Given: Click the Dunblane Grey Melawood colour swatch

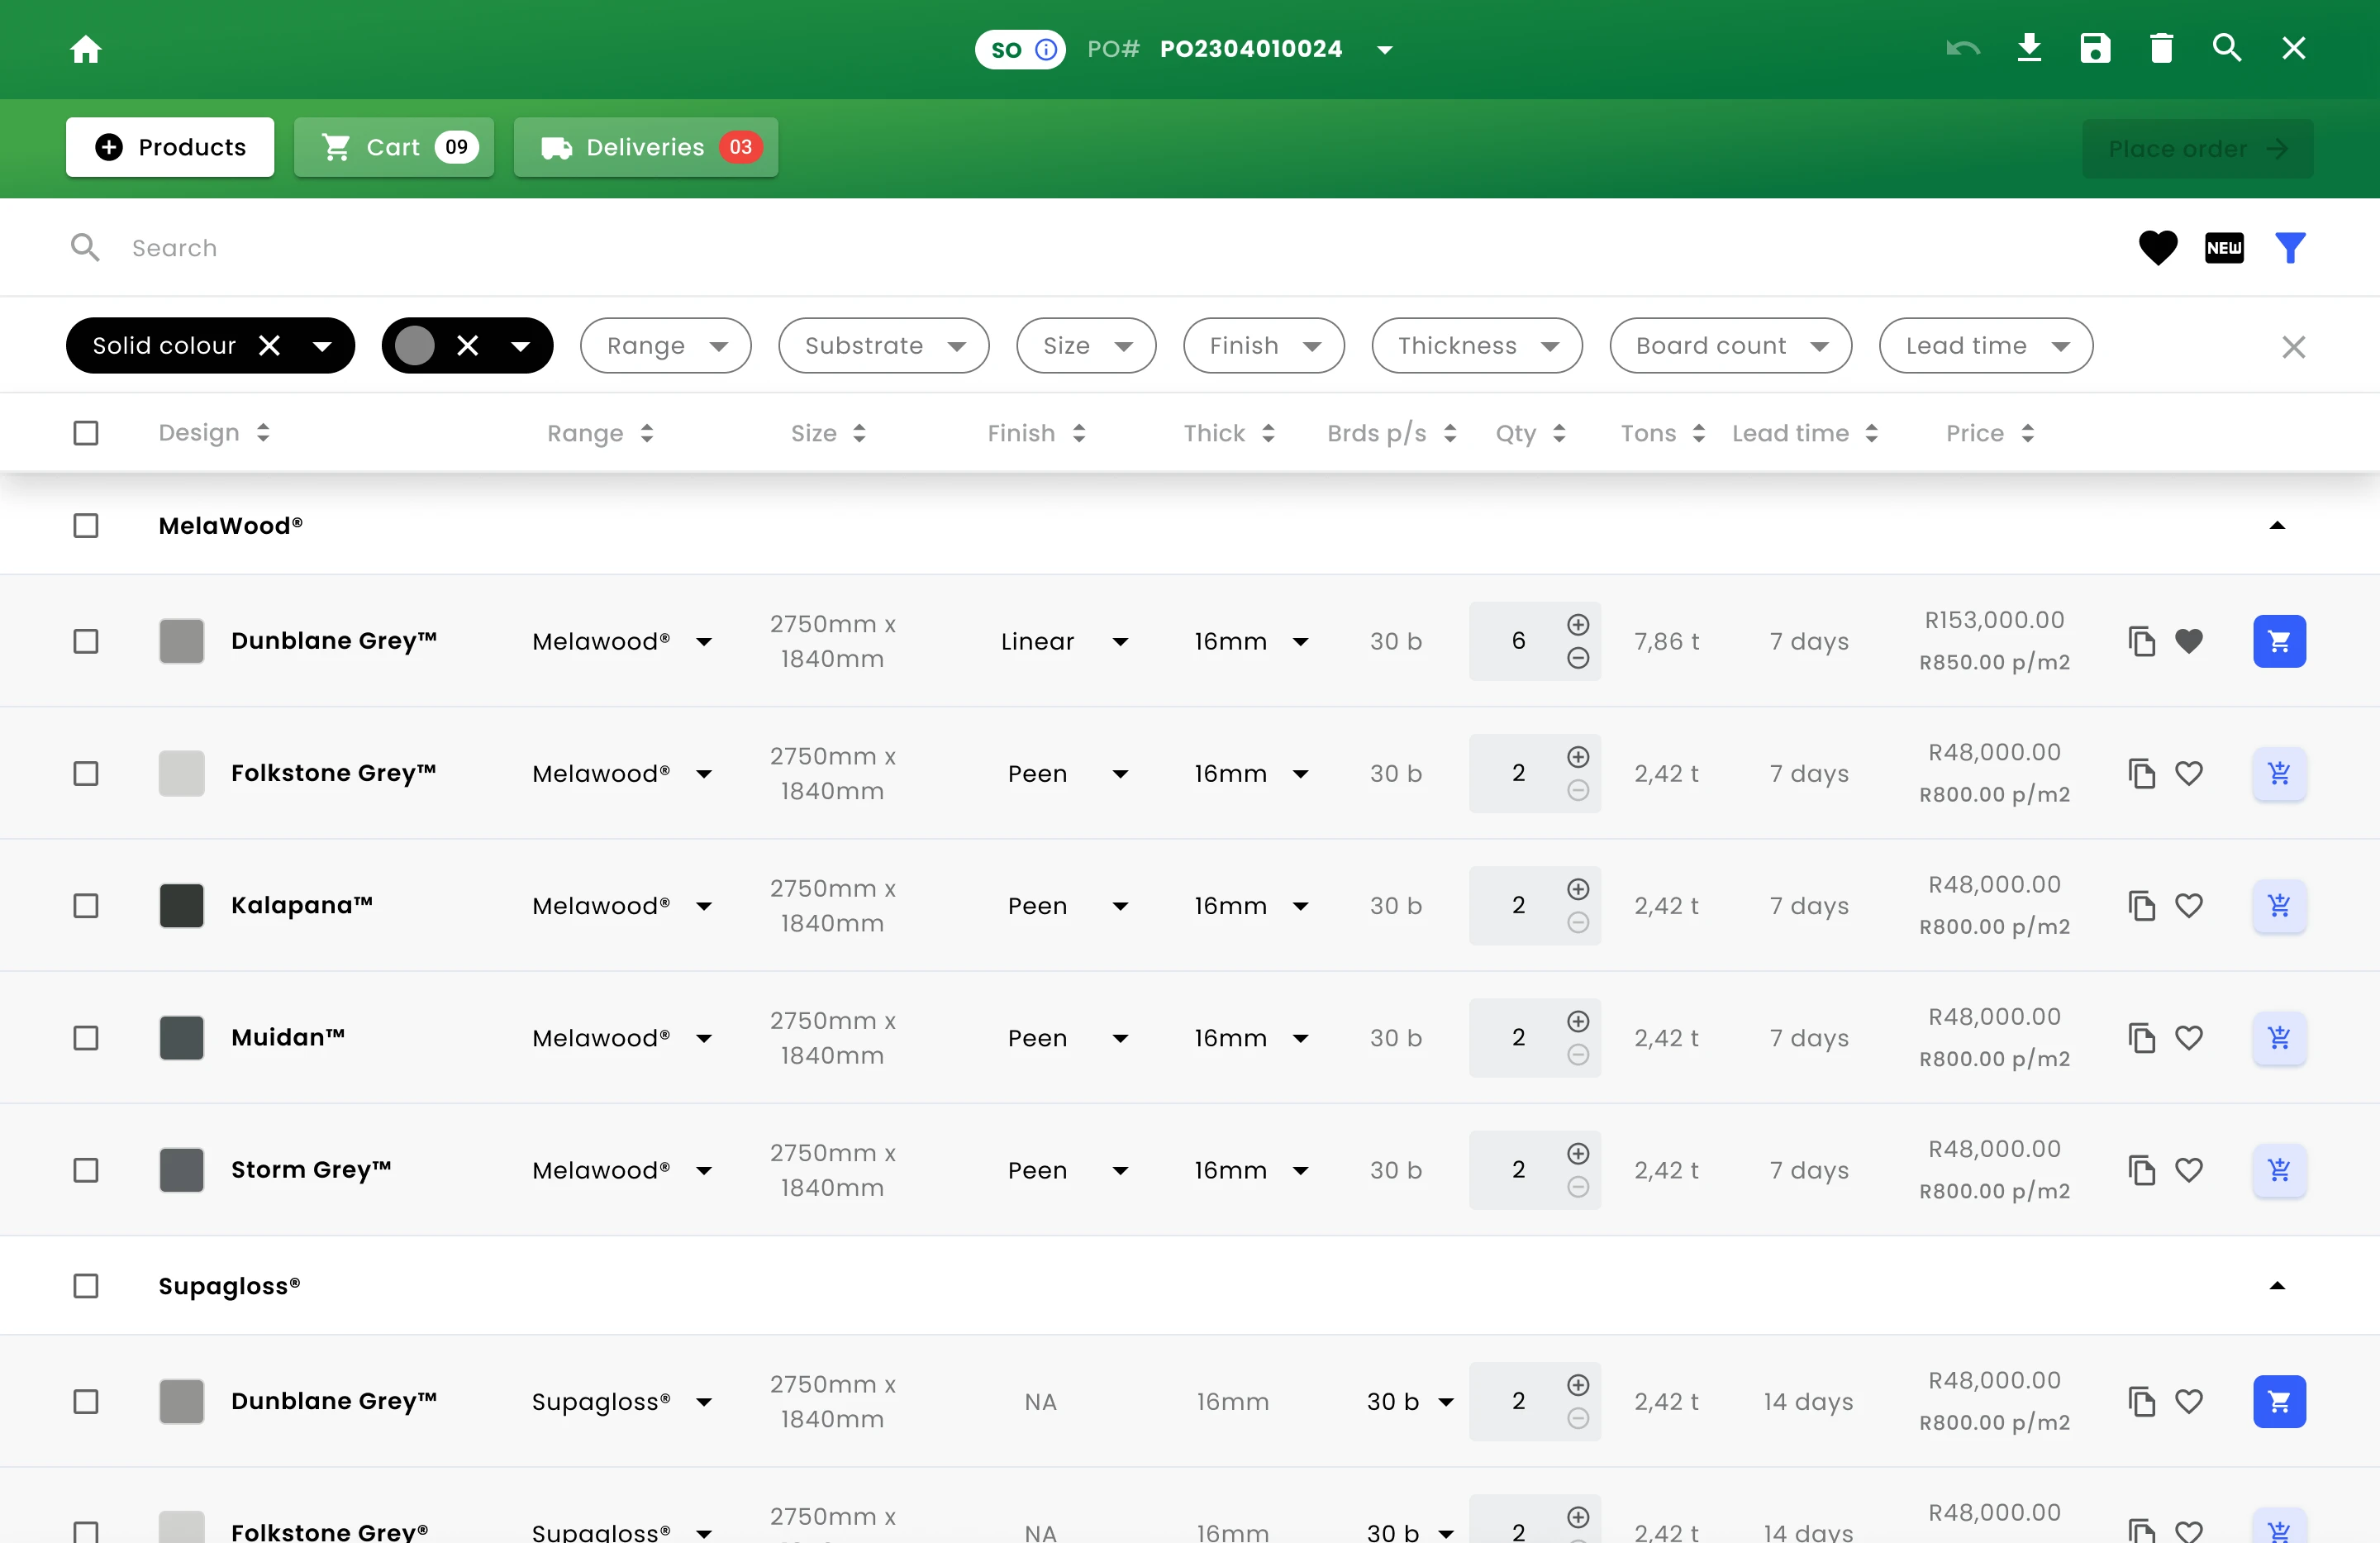Looking at the screenshot, I should (182, 642).
